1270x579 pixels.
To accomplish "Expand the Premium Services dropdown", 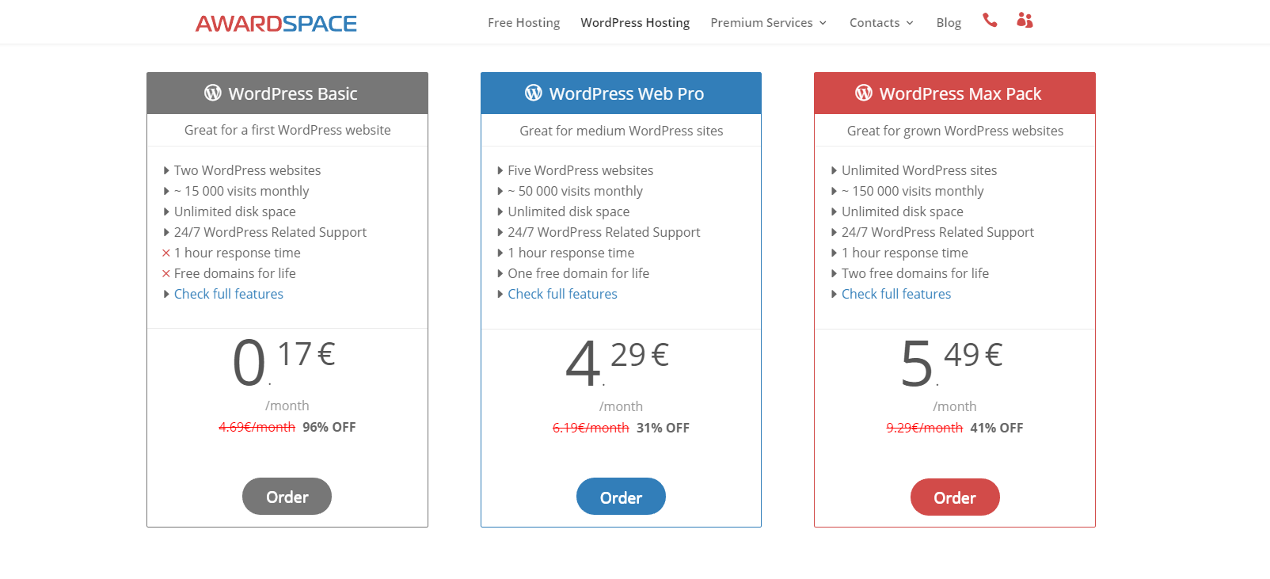I will point(762,22).
